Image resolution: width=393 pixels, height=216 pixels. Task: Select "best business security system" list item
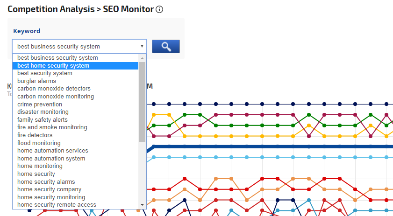pyautogui.click(x=57, y=58)
